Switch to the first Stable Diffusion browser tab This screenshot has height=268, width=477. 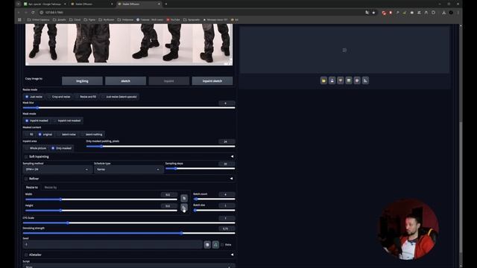pos(91,4)
